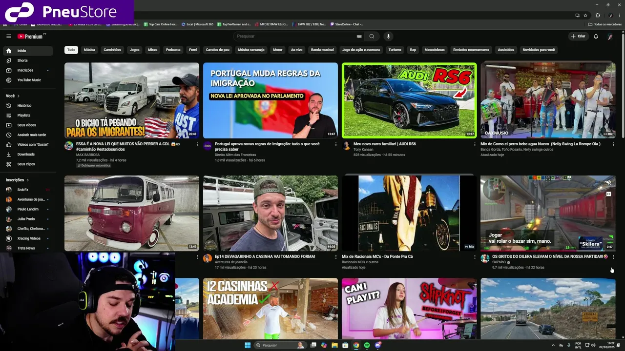This screenshot has width=625, height=351.
Task: Play the AUDI RS6 video thumbnail
Action: 409,100
